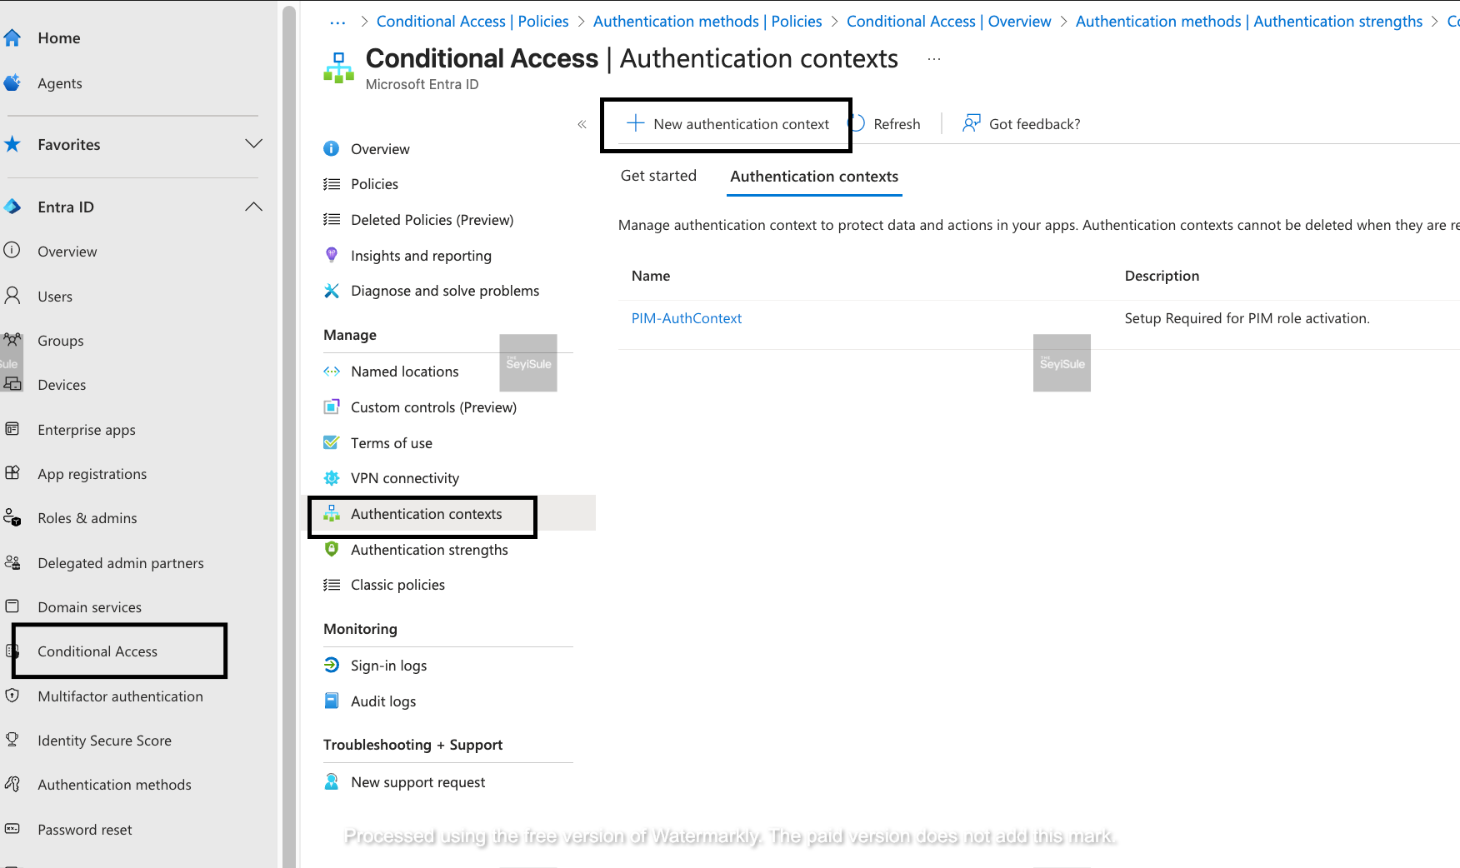The width and height of the screenshot is (1460, 868).
Task: Collapse the Favorites section chevron
Action: click(x=254, y=143)
